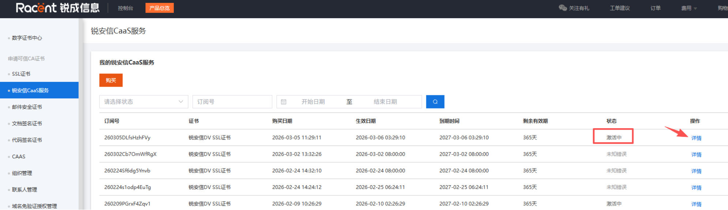Click order number 260302Cb7OmWfRgX

130,154
